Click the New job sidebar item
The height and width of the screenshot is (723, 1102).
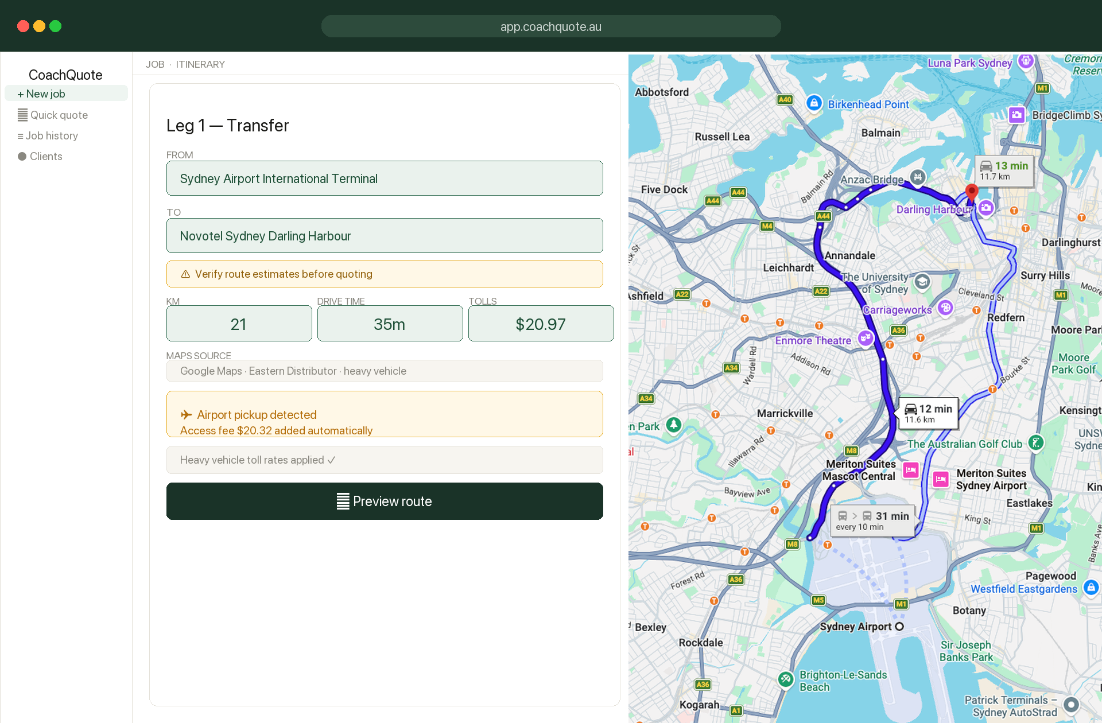click(x=66, y=94)
